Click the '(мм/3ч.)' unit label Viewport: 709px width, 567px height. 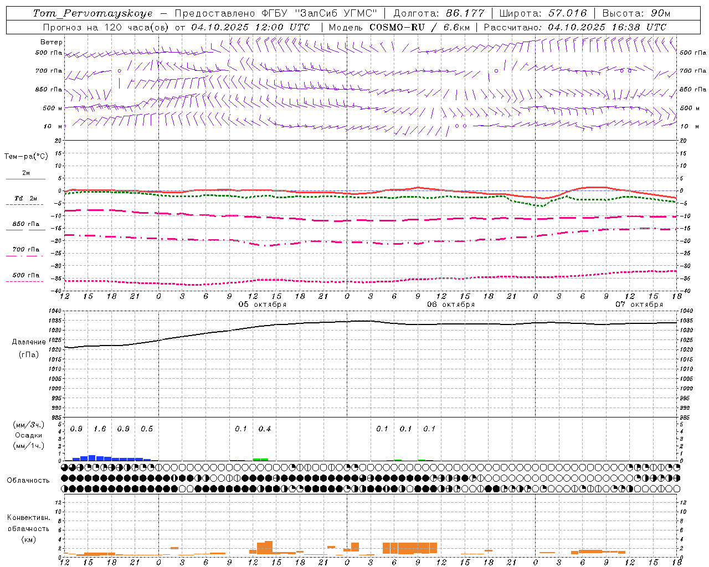29,425
